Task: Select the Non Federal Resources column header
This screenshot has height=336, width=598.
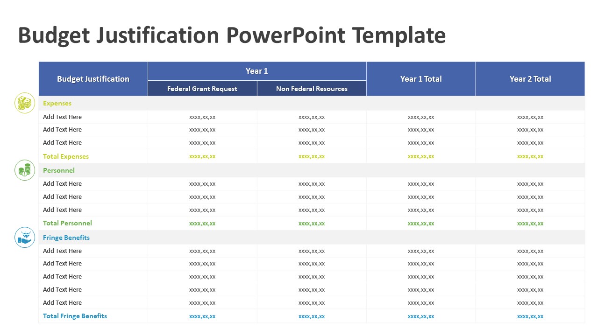Action: pos(312,89)
